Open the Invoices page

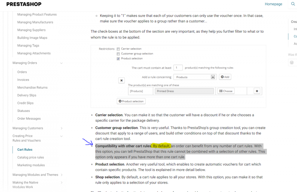click(23, 80)
